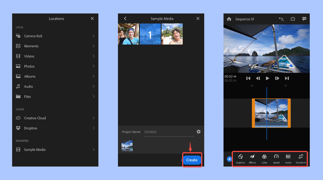Click the 00:02 timecode display

pos(230,76)
